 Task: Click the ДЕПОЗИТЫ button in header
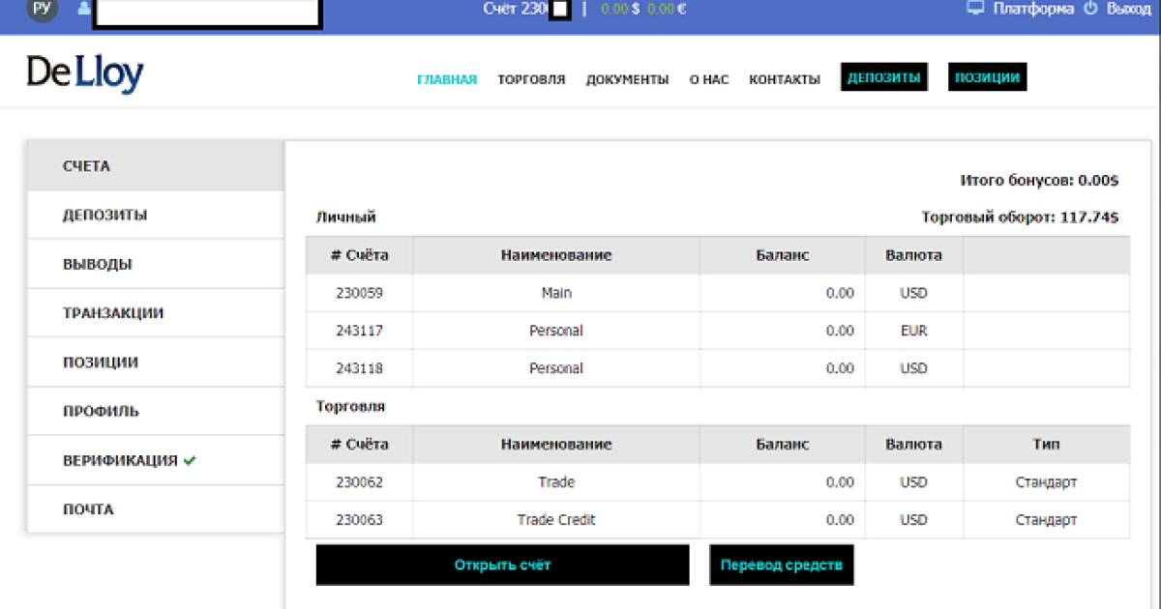pyautogui.click(x=884, y=78)
